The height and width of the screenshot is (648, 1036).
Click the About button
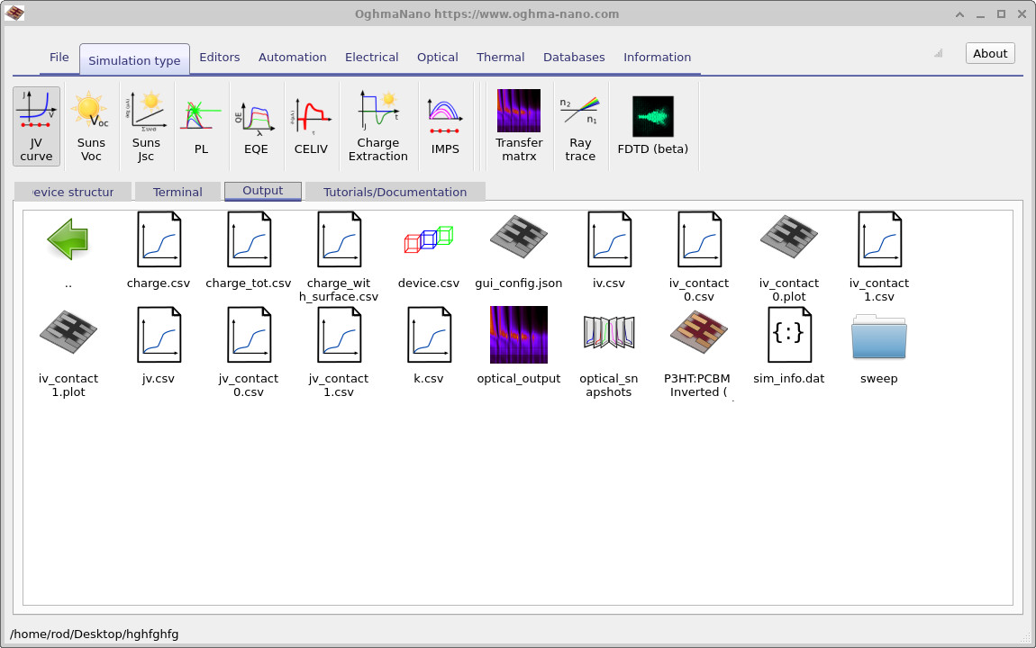990,53
